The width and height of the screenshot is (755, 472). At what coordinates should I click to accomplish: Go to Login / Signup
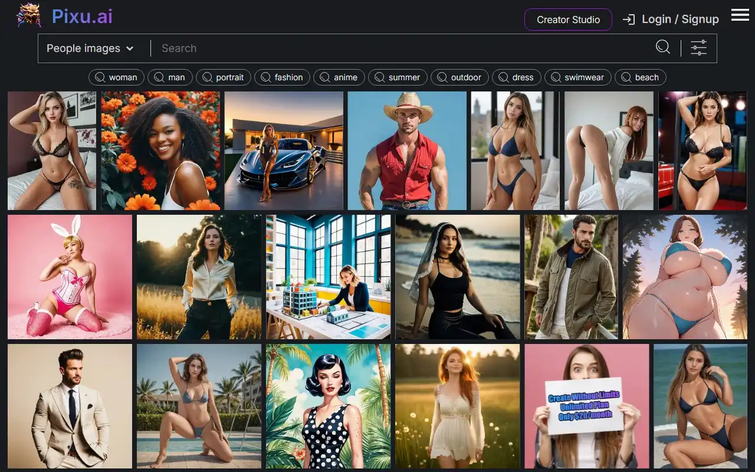coord(671,19)
